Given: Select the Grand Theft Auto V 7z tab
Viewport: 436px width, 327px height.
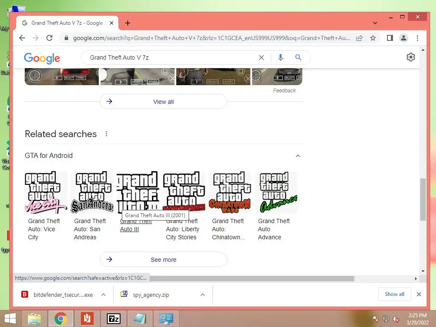Looking at the screenshot, I should point(67,23).
